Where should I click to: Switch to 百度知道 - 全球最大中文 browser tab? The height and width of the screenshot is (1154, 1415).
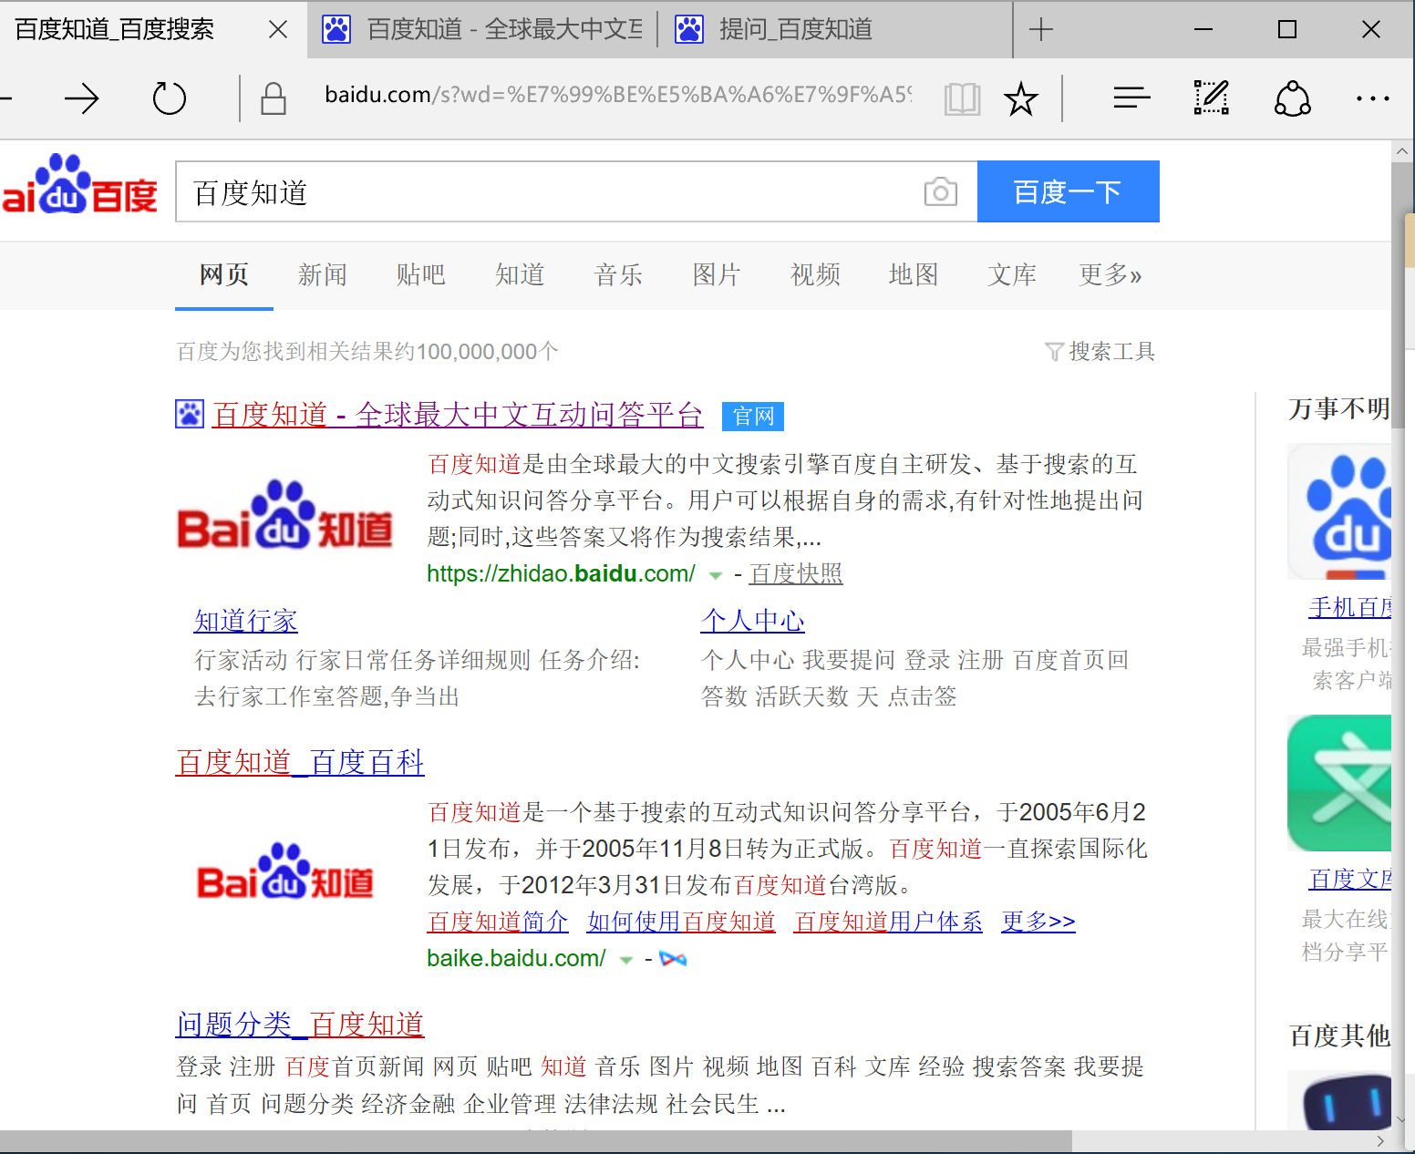coord(483,30)
